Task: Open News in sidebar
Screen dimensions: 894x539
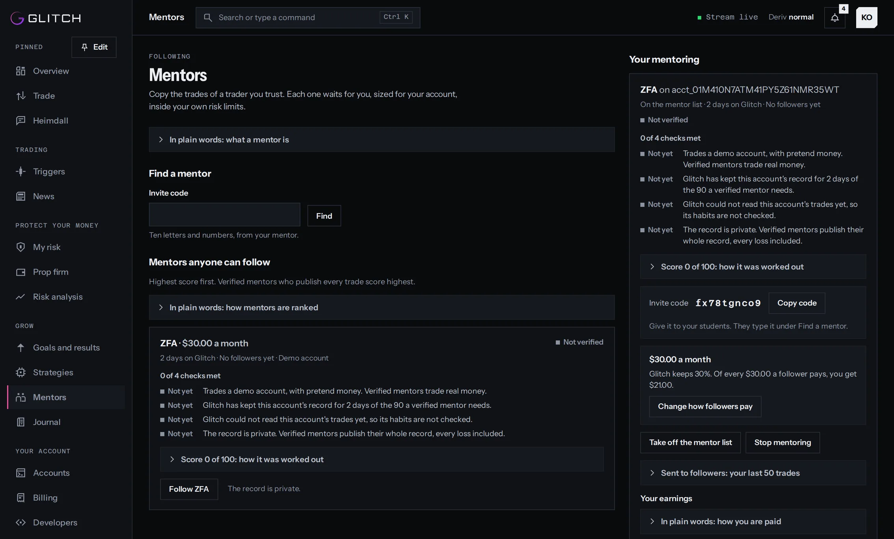Action: (66, 196)
